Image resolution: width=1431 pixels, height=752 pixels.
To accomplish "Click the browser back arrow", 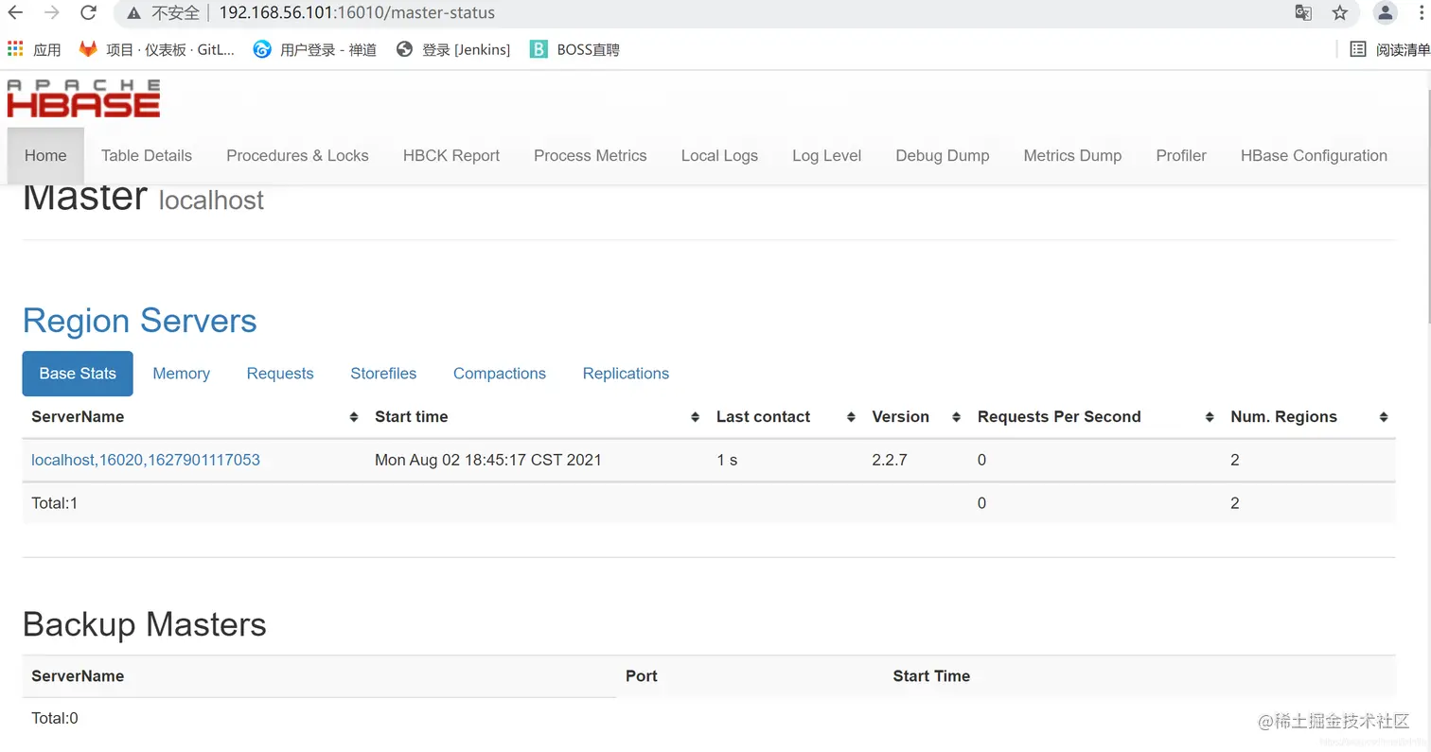I will click(x=15, y=13).
